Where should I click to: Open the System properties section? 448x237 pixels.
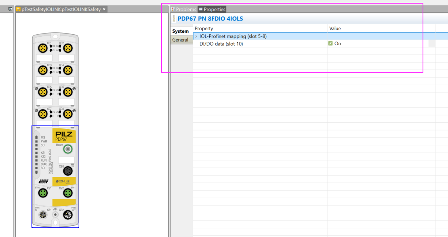coord(181,31)
